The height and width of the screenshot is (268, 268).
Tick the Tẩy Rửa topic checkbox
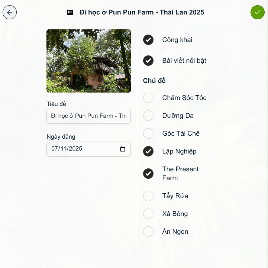148,196
